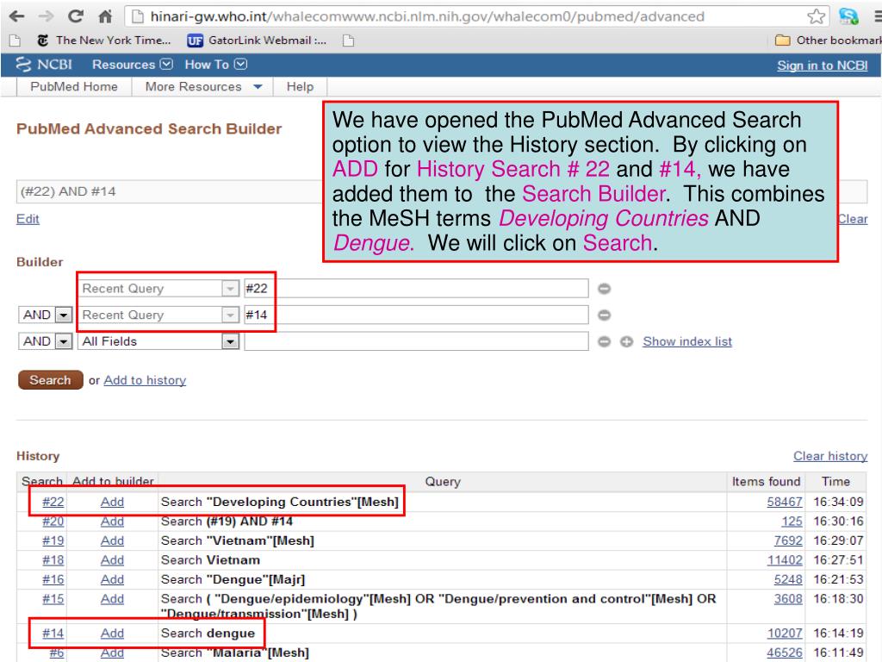Click Sign in to NCBI

(x=823, y=66)
